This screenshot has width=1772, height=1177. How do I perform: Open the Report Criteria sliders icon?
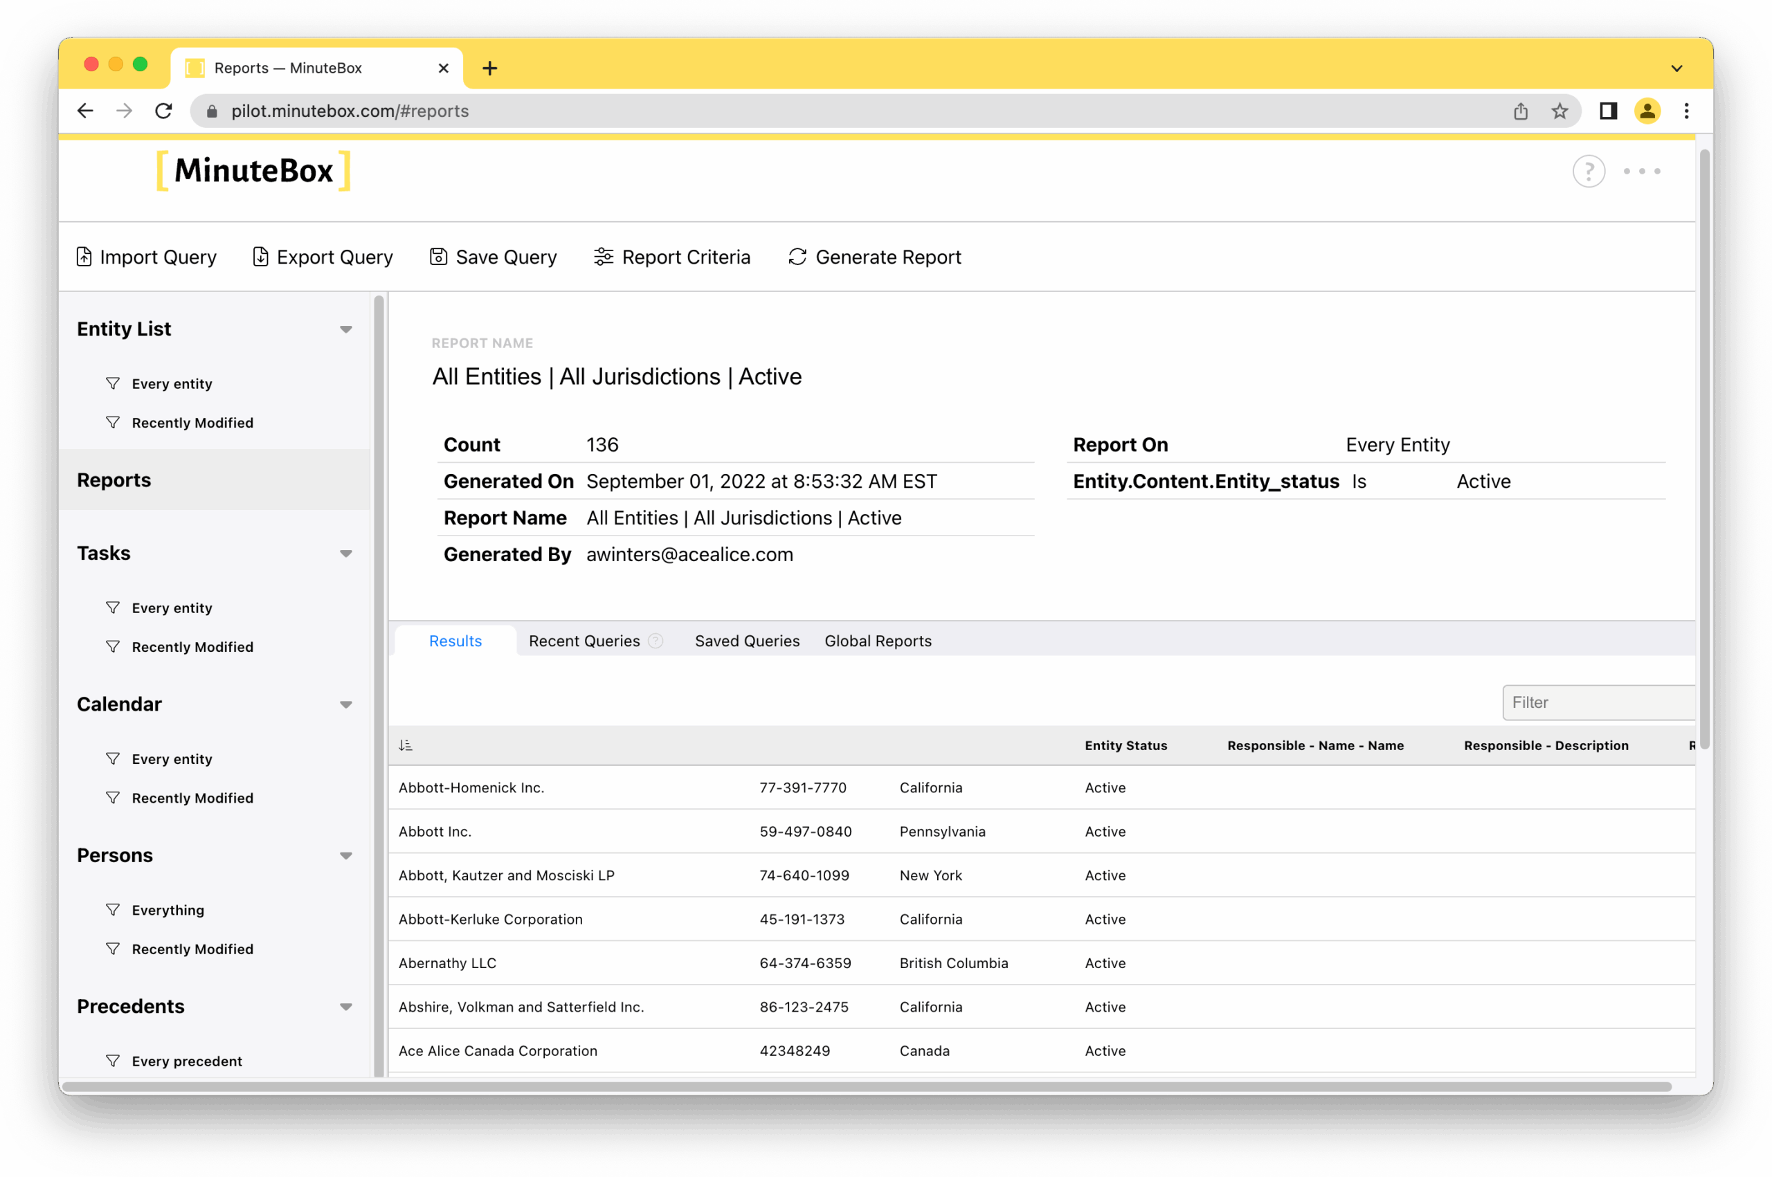click(604, 257)
